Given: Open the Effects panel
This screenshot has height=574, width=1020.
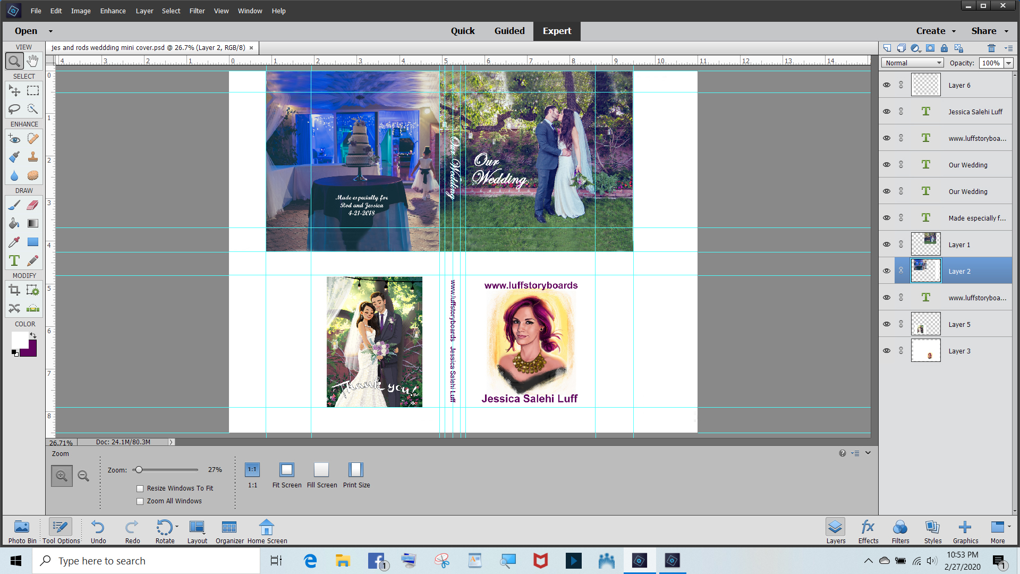Looking at the screenshot, I should click(x=868, y=531).
